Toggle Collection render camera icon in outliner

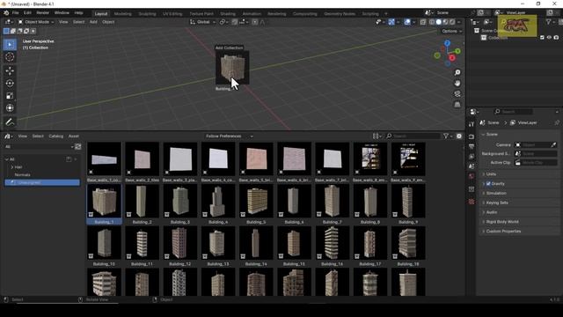point(556,37)
